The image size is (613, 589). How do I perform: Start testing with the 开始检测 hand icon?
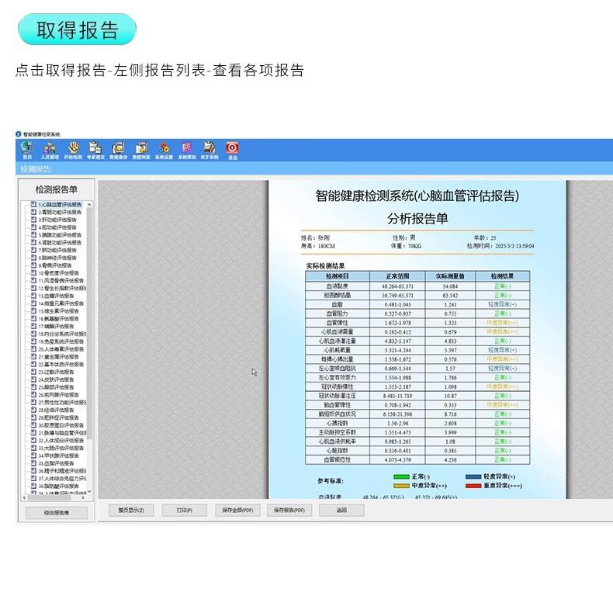point(73,151)
